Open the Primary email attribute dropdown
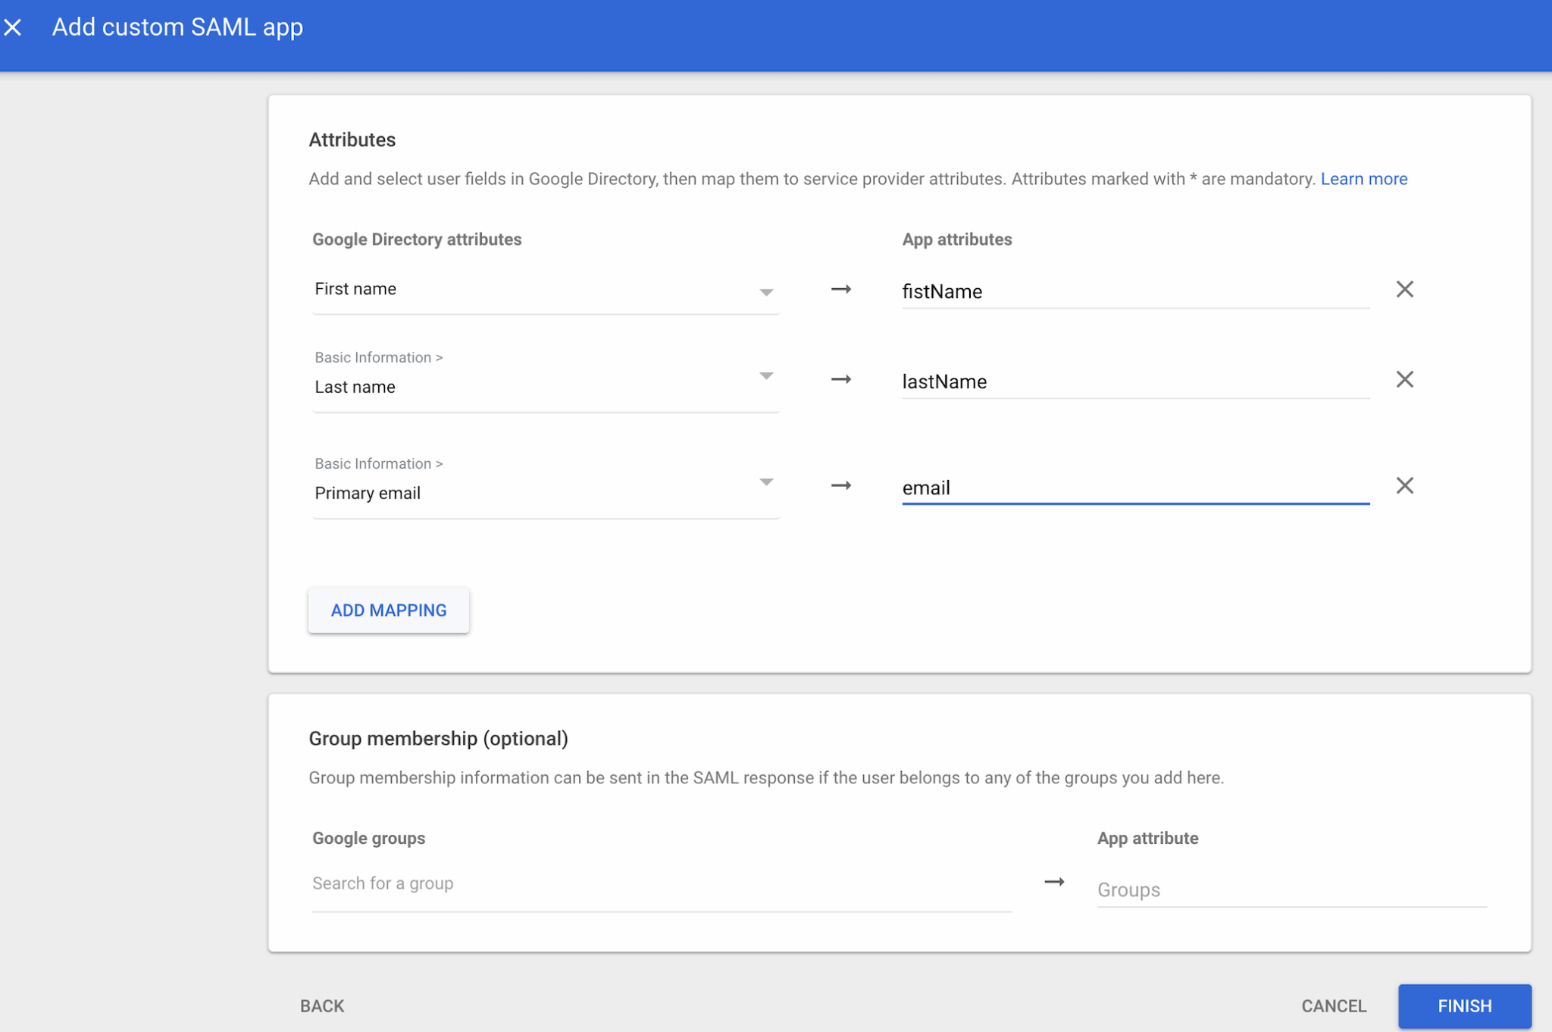The height and width of the screenshot is (1032, 1552). tap(767, 482)
